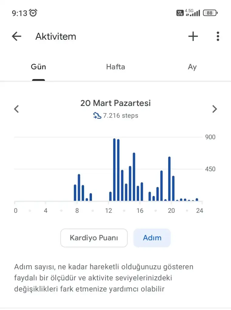Image resolution: width=231 pixels, height=310 pixels.
Task: Tap the steps shoe icon
Action: [x=97, y=115]
